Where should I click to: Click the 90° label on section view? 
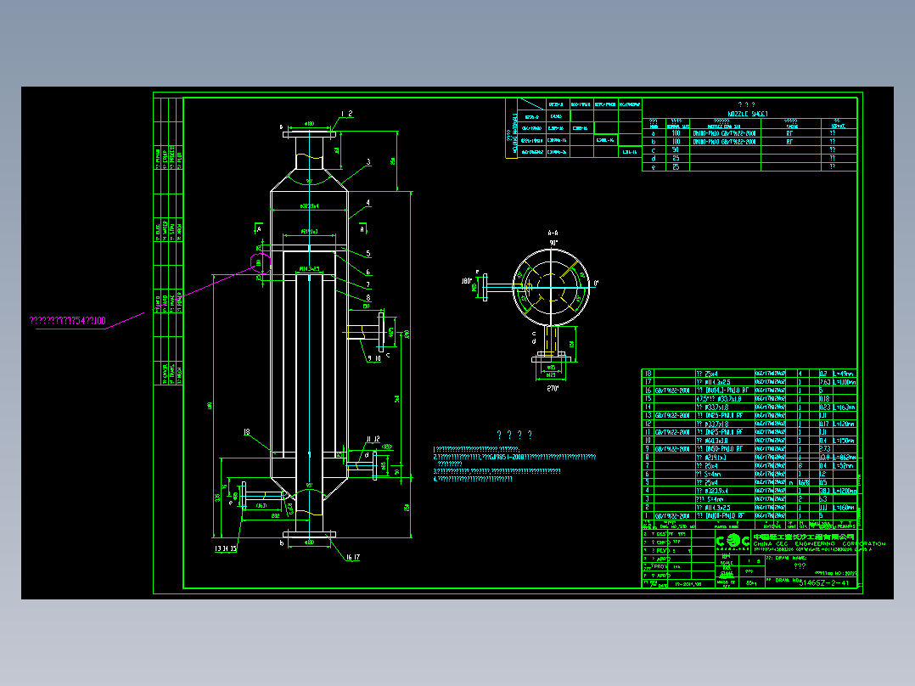[553, 242]
